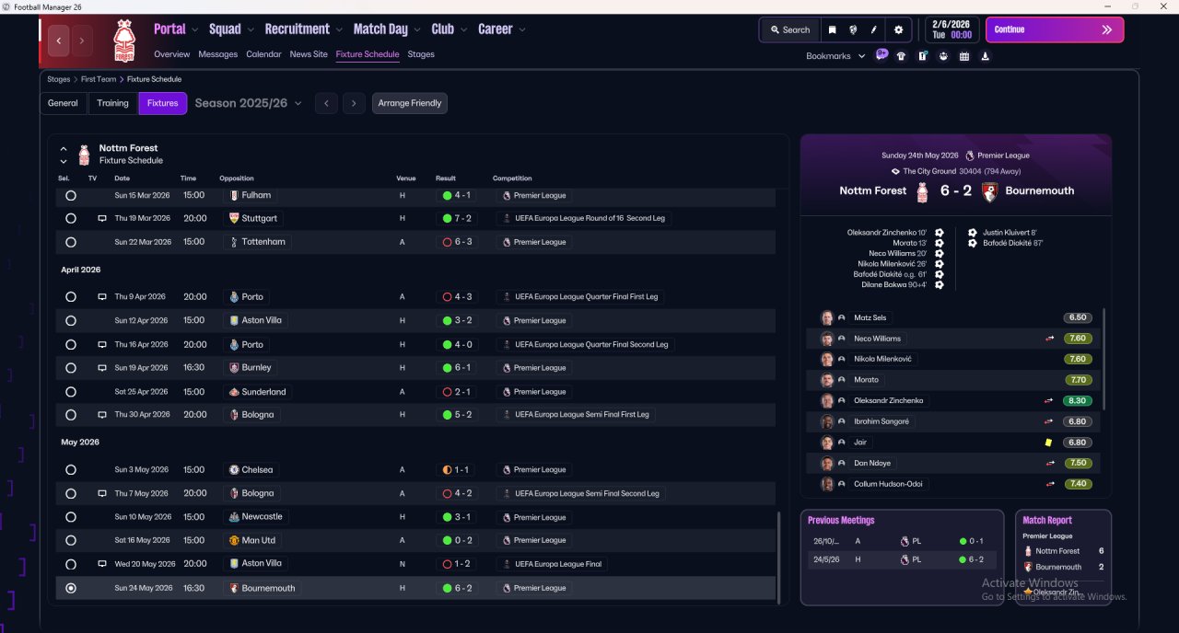Click the purple Continue button
This screenshot has width=1179, height=633.
pos(1055,29)
